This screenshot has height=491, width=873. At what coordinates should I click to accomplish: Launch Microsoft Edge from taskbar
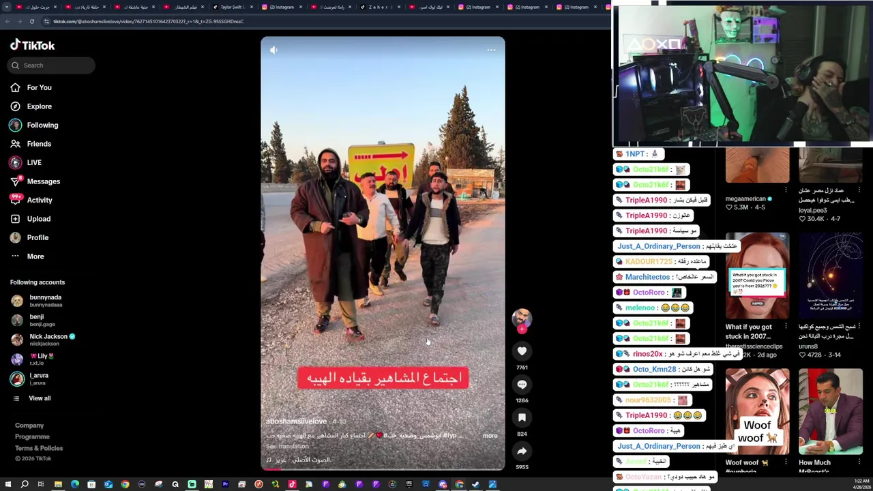75,484
